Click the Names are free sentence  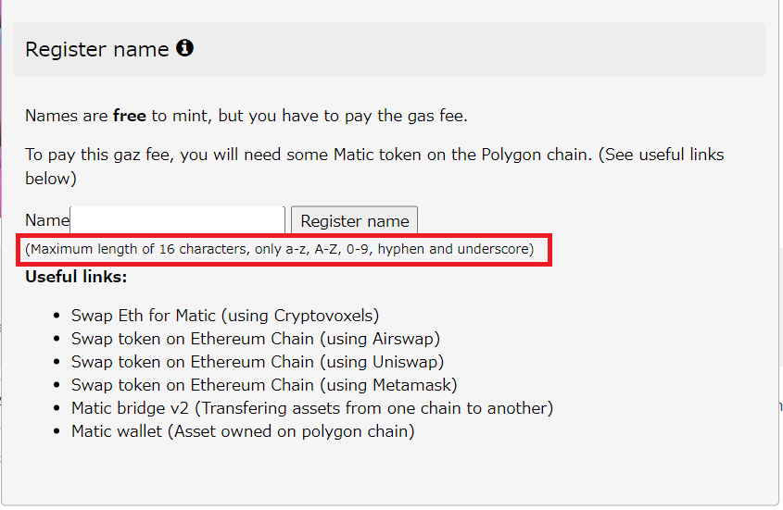coord(246,116)
